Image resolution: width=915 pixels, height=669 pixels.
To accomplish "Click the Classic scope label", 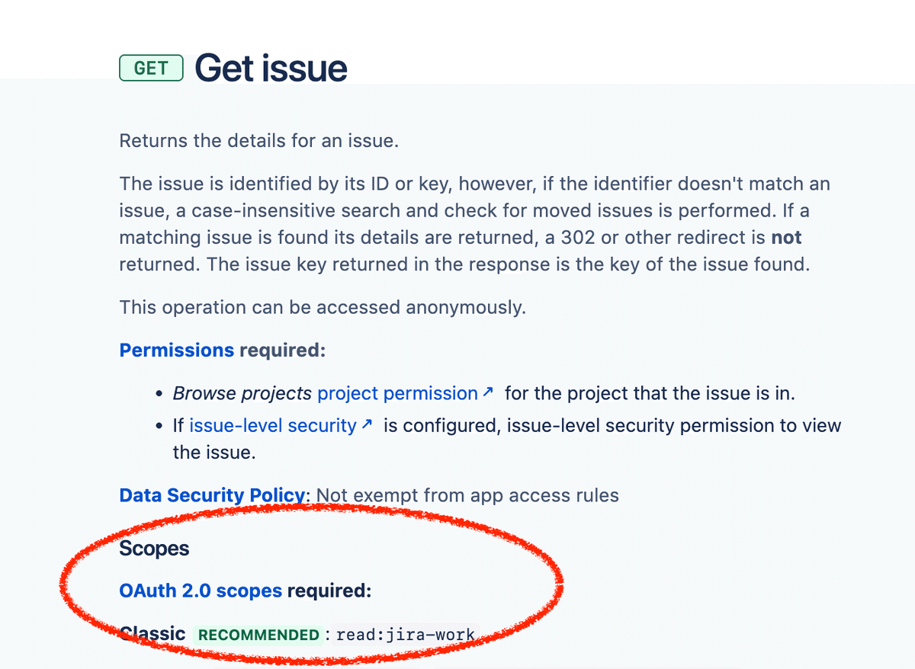I will point(152,634).
